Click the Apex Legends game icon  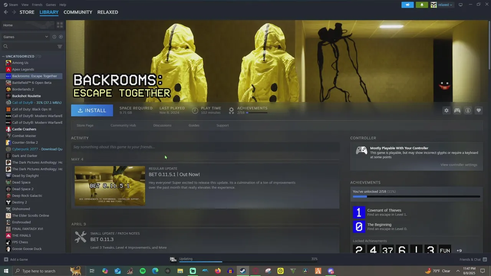tap(8, 69)
